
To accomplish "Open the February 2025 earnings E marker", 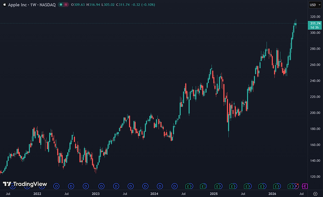I will pos(217,186).
